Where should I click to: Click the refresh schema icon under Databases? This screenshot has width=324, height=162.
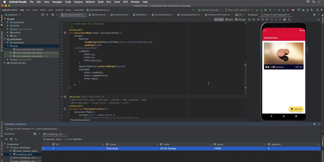(x=6, y=139)
